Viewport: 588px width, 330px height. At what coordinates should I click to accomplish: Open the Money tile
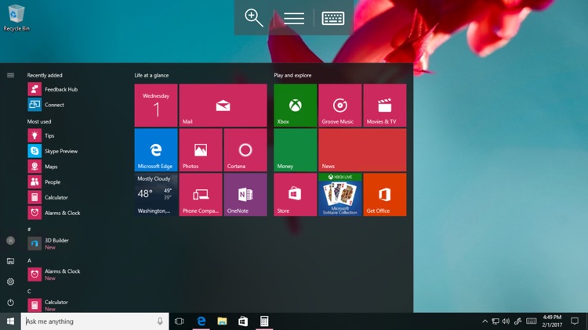(x=295, y=149)
